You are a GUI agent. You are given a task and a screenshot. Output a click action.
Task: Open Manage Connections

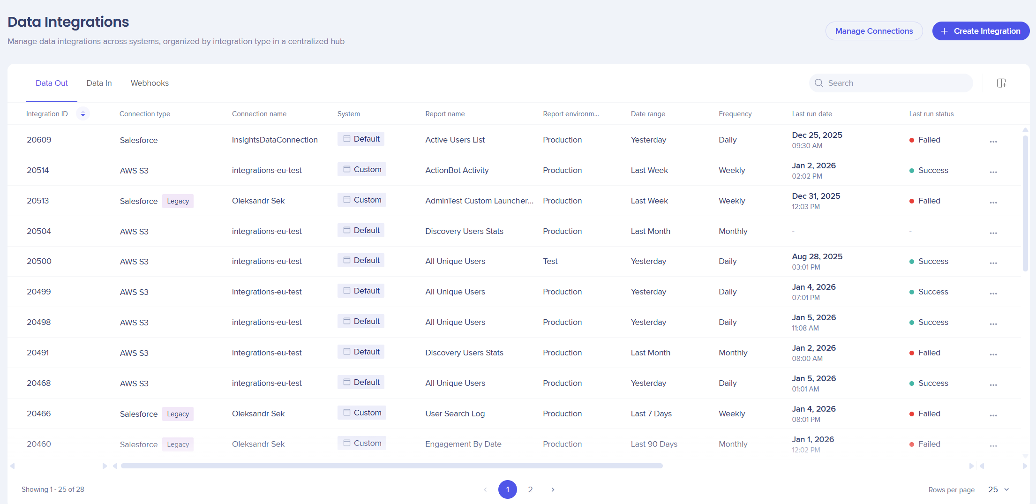coord(874,31)
